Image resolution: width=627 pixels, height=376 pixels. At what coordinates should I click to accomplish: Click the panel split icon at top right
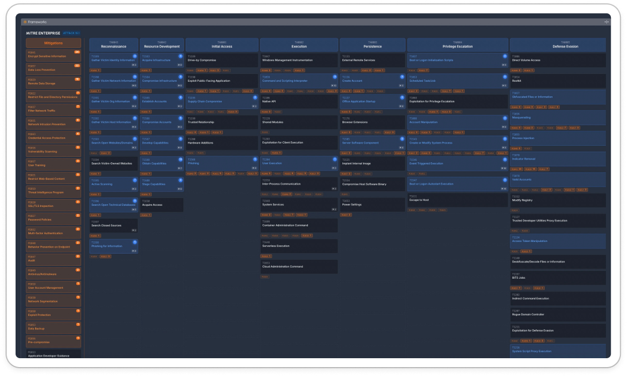606,22
